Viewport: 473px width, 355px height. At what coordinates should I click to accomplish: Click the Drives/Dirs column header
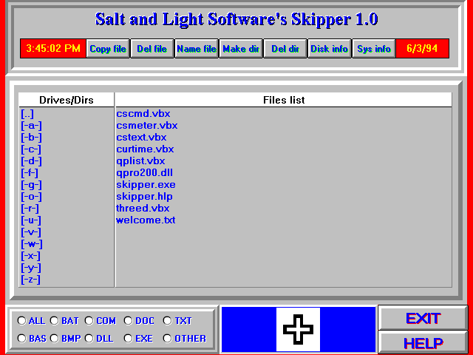click(x=67, y=100)
